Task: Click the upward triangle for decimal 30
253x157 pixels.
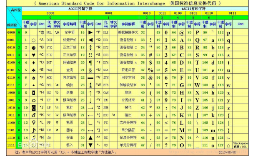Action: click(90, 138)
